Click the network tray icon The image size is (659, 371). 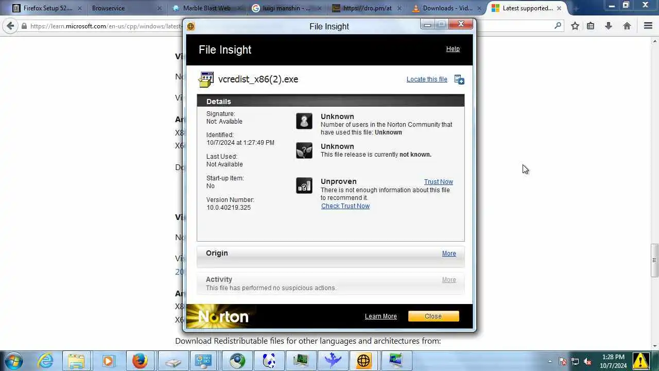tap(575, 361)
